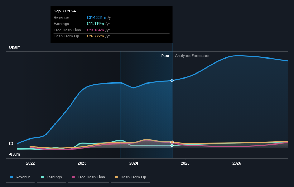Screen dimensions: 294x187
Task: Click the Free Cash Flow label in tooltip
Action: pos(67,30)
